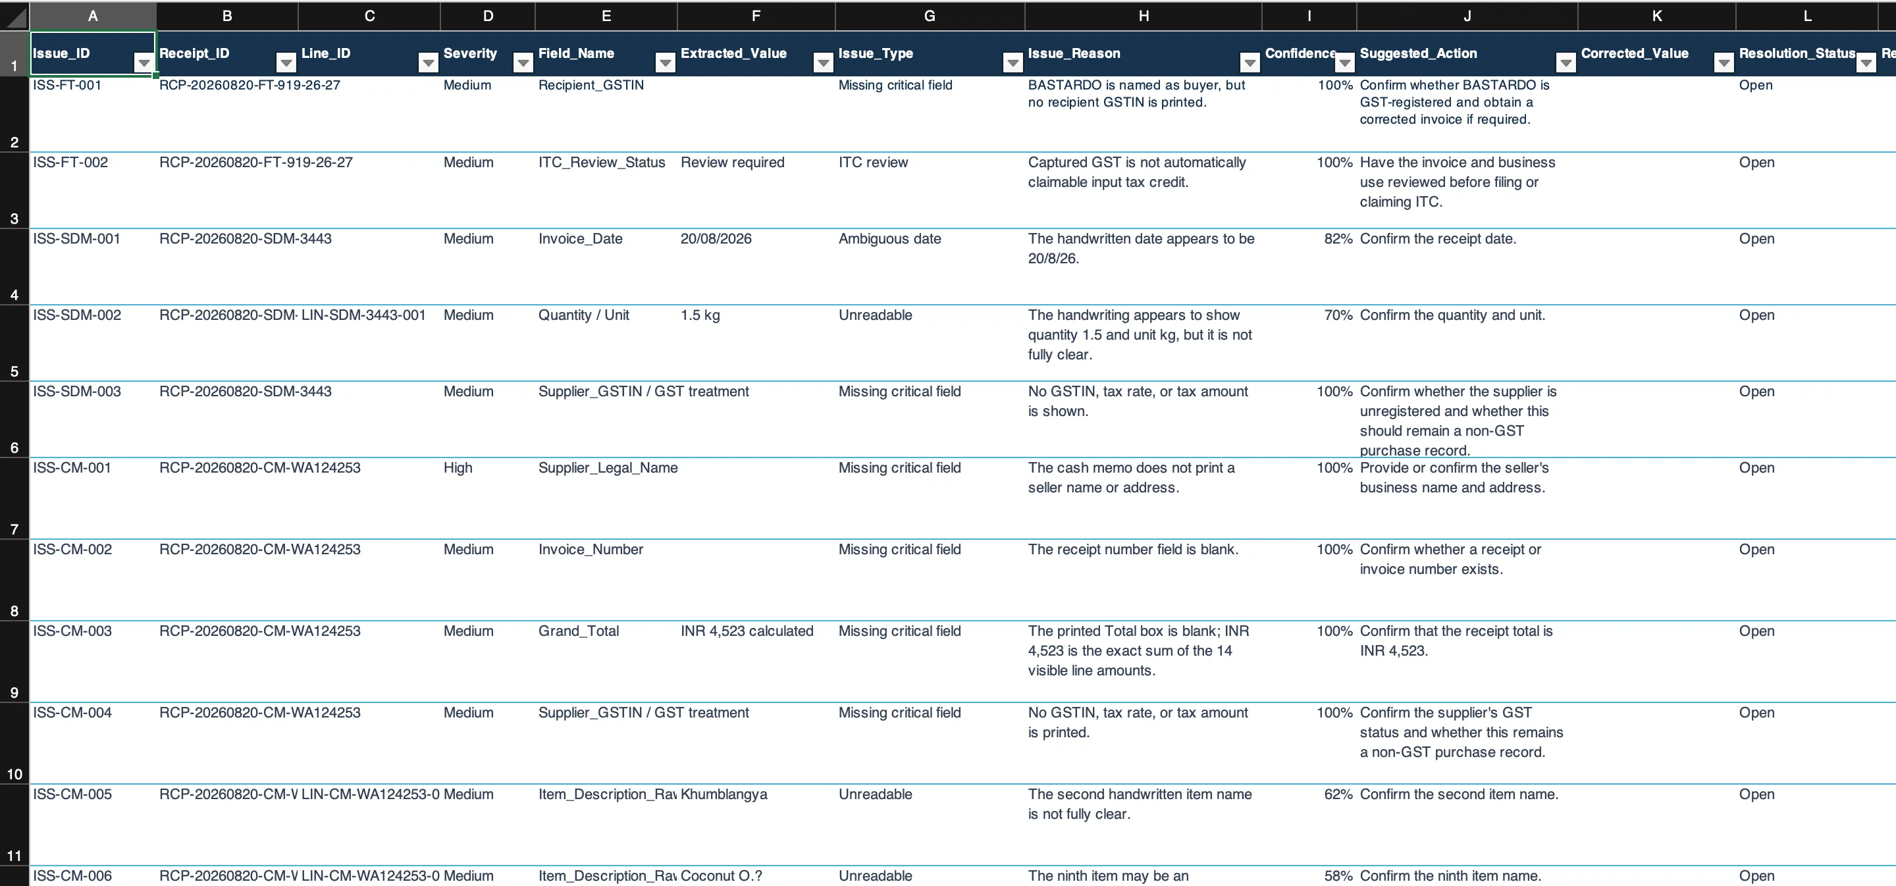Screen dimensions: 1896x886
Task: Open the Receipt_ID filter dropdown
Action: coord(286,63)
